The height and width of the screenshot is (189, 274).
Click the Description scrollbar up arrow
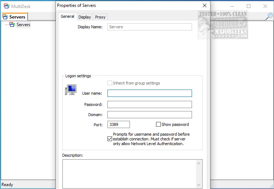coord(199,163)
